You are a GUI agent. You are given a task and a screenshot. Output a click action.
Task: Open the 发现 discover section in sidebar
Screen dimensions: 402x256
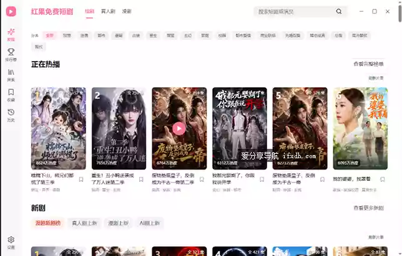pos(11,34)
